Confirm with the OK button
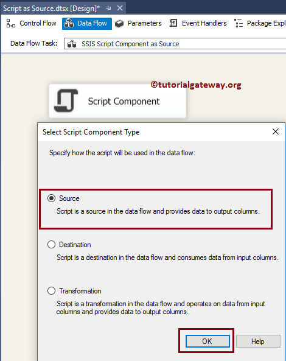 tap(208, 341)
